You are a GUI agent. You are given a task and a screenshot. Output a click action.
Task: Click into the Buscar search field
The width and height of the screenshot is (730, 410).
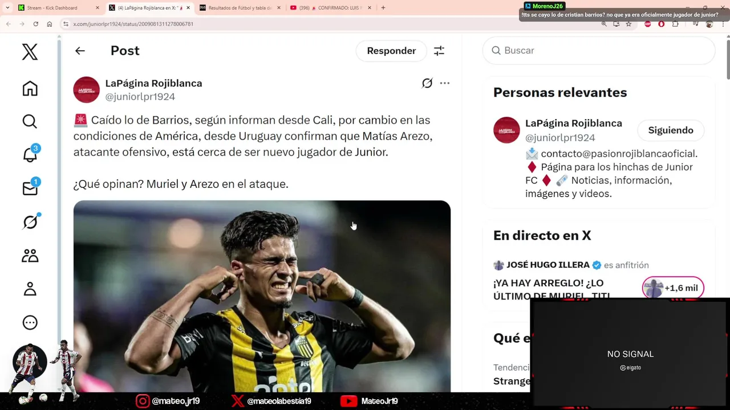599,51
